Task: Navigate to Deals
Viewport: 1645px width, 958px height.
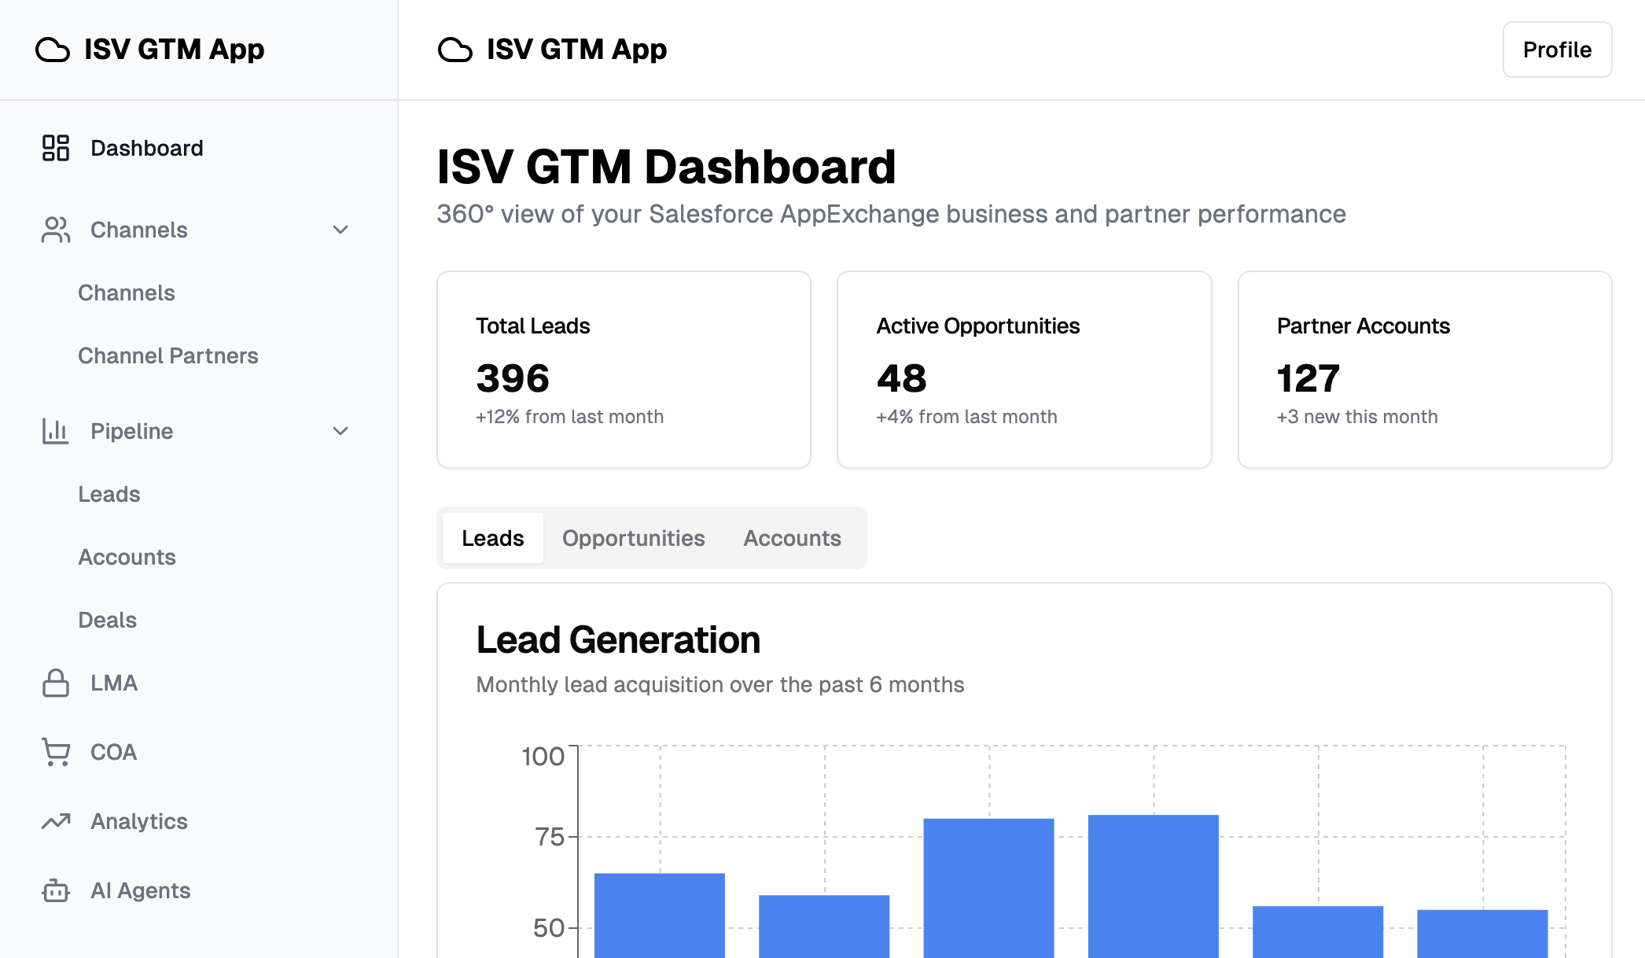Action: [108, 620]
